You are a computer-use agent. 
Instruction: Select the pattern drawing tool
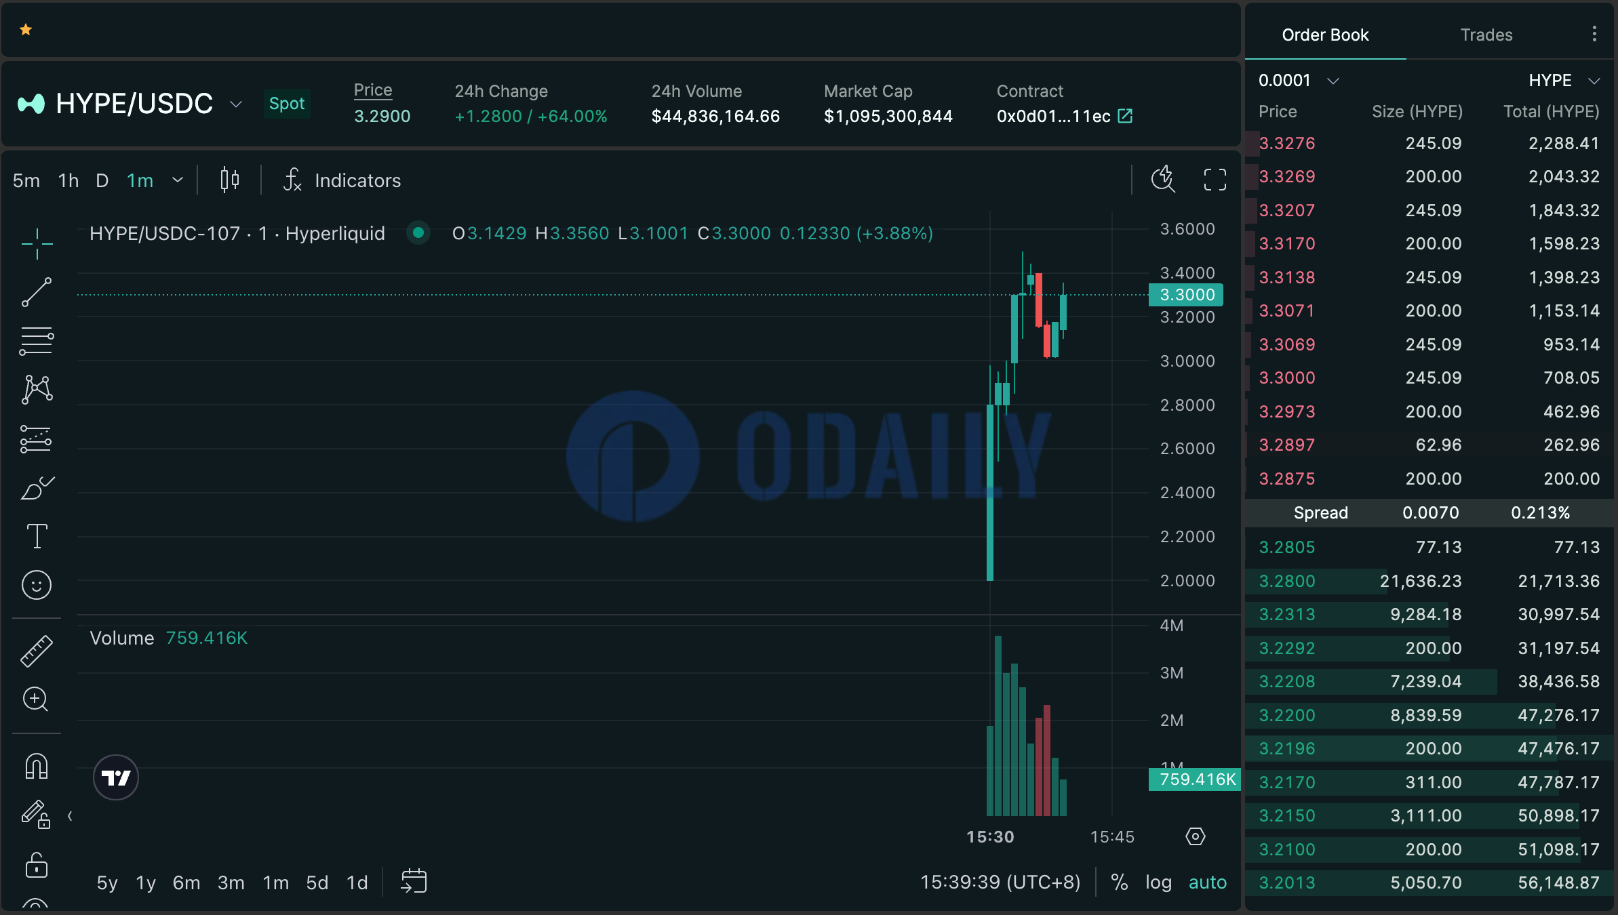coord(37,390)
